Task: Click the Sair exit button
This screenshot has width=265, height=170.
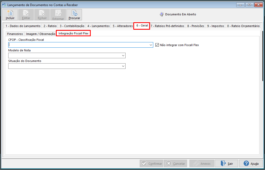Action: pos(226,163)
